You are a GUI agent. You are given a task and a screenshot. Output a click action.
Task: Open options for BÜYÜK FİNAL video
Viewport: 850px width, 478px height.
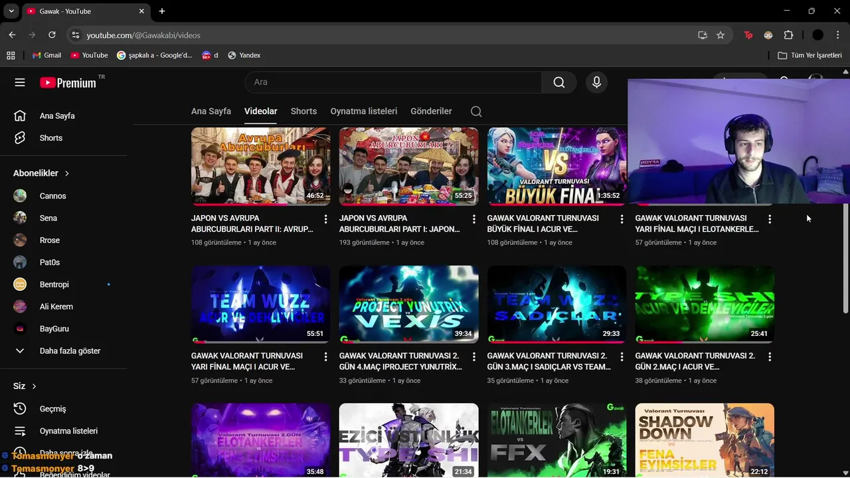[x=622, y=219]
